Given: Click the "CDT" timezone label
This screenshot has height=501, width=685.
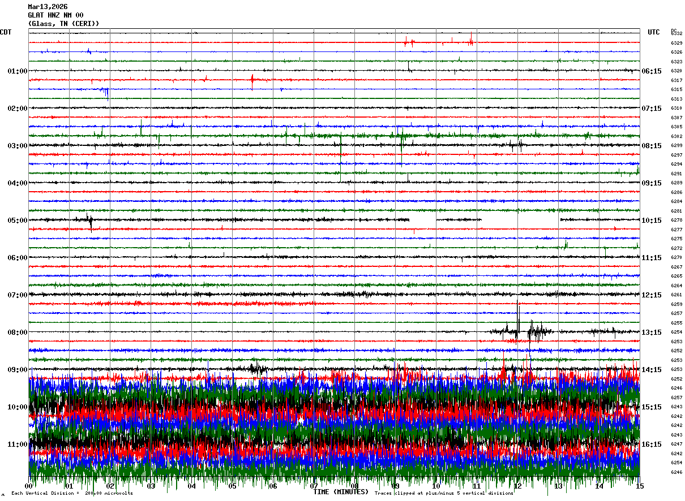Looking at the screenshot, I should tap(6, 32).
